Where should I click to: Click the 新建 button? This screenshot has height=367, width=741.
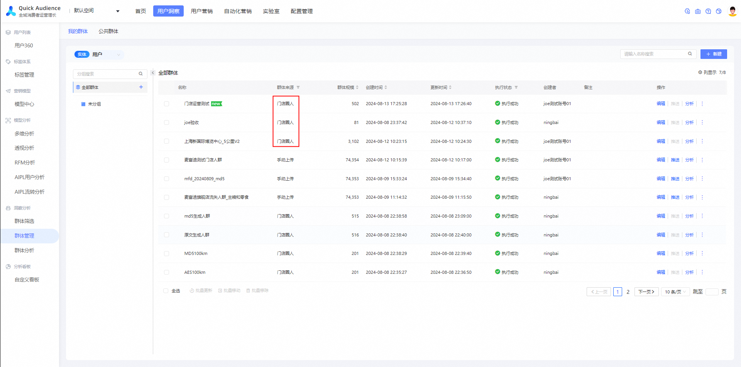pyautogui.click(x=714, y=54)
